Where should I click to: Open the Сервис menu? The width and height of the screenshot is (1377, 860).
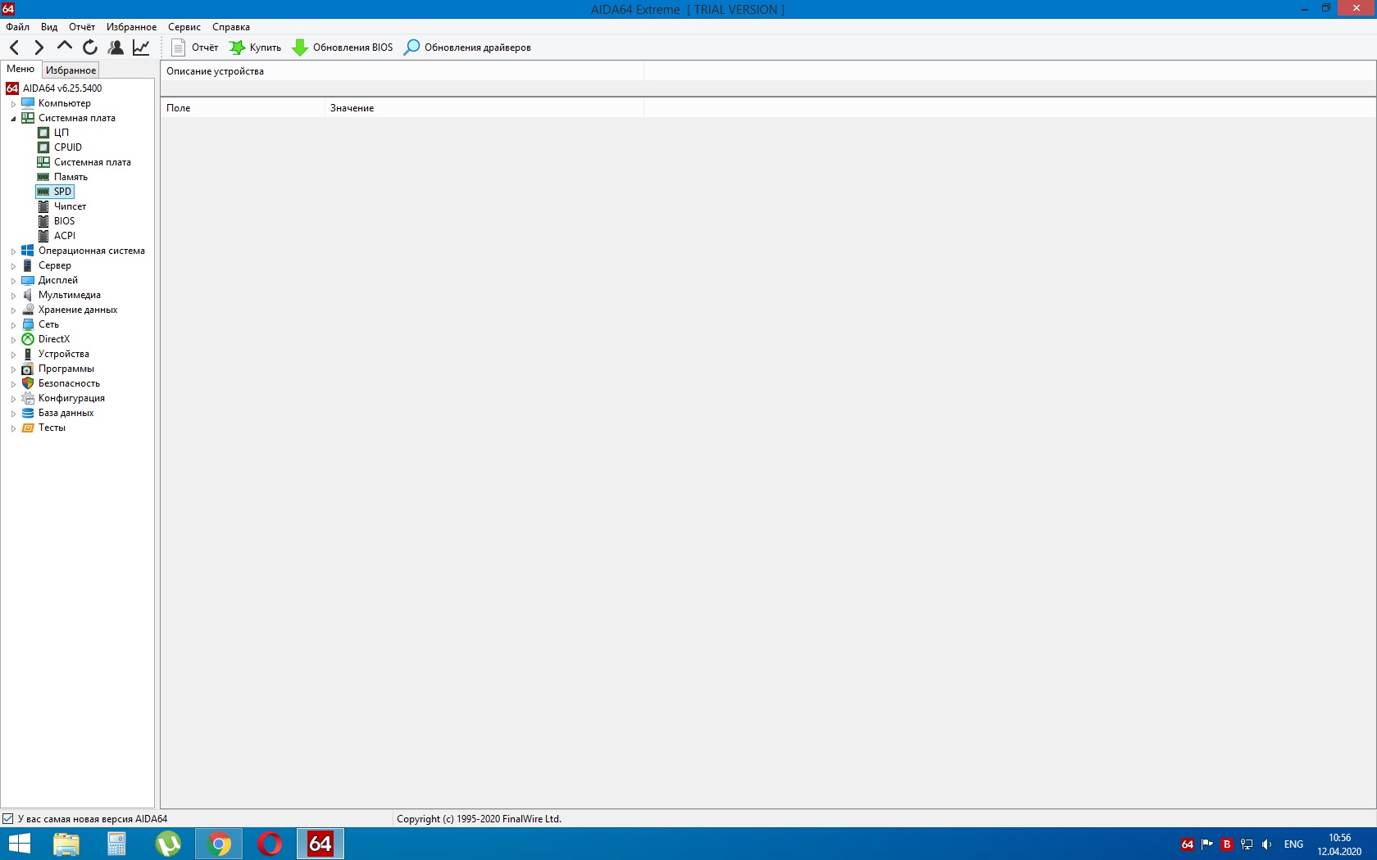click(184, 27)
